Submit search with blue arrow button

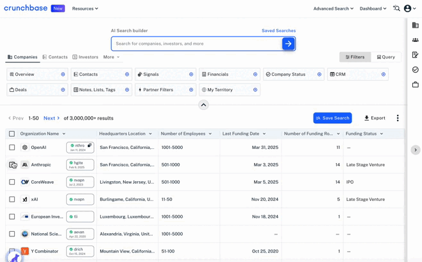click(x=288, y=44)
